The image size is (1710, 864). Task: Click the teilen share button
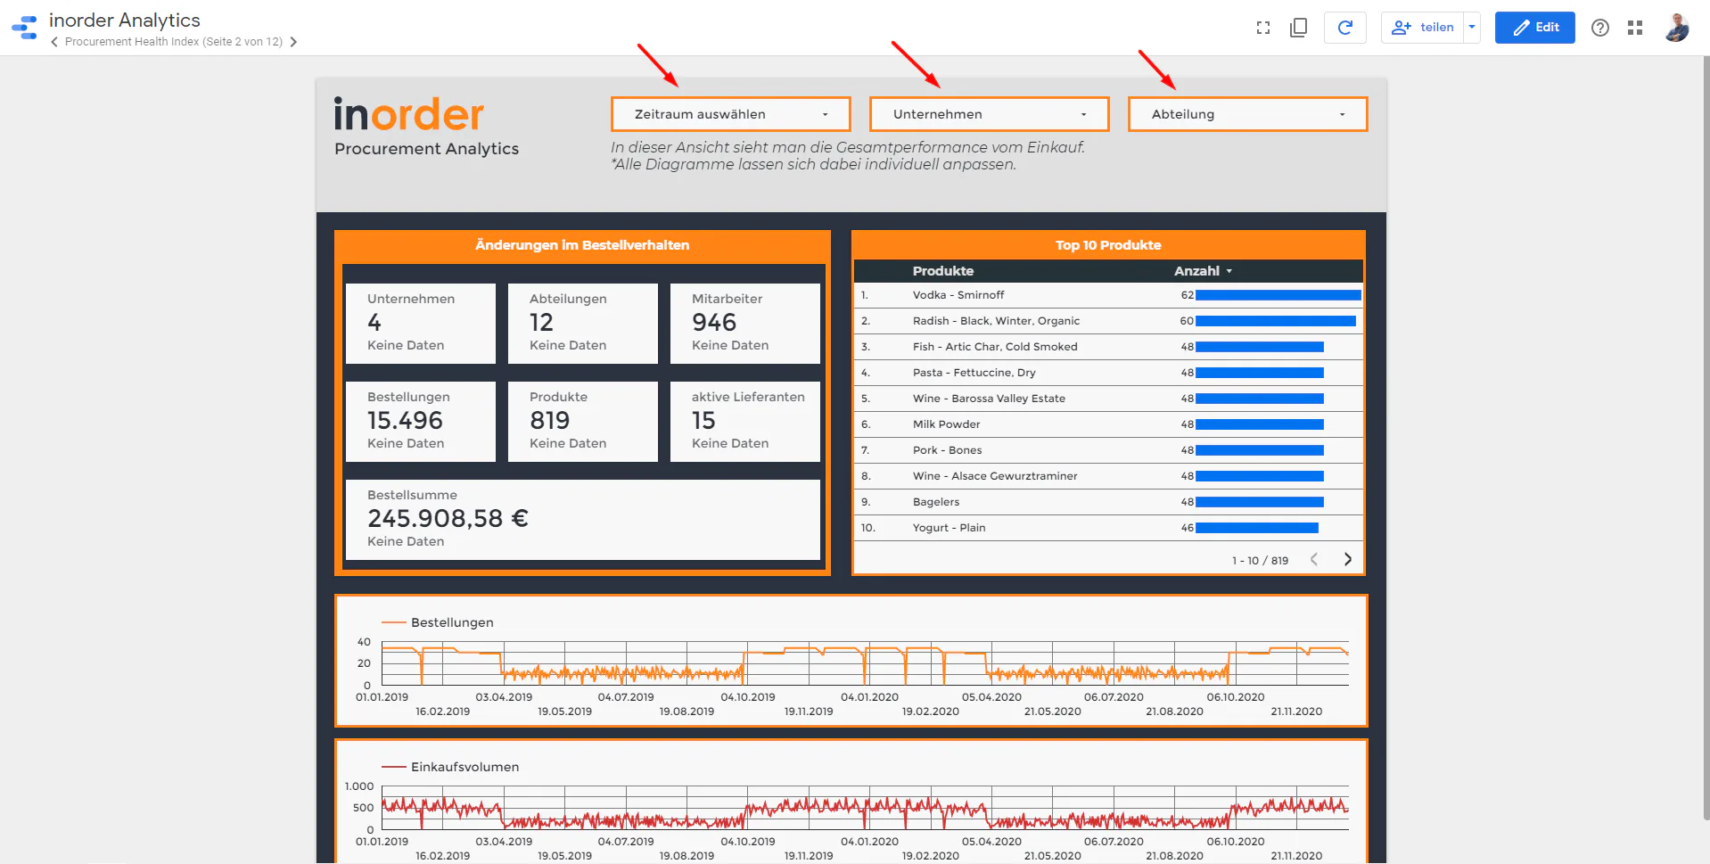pos(1423,28)
